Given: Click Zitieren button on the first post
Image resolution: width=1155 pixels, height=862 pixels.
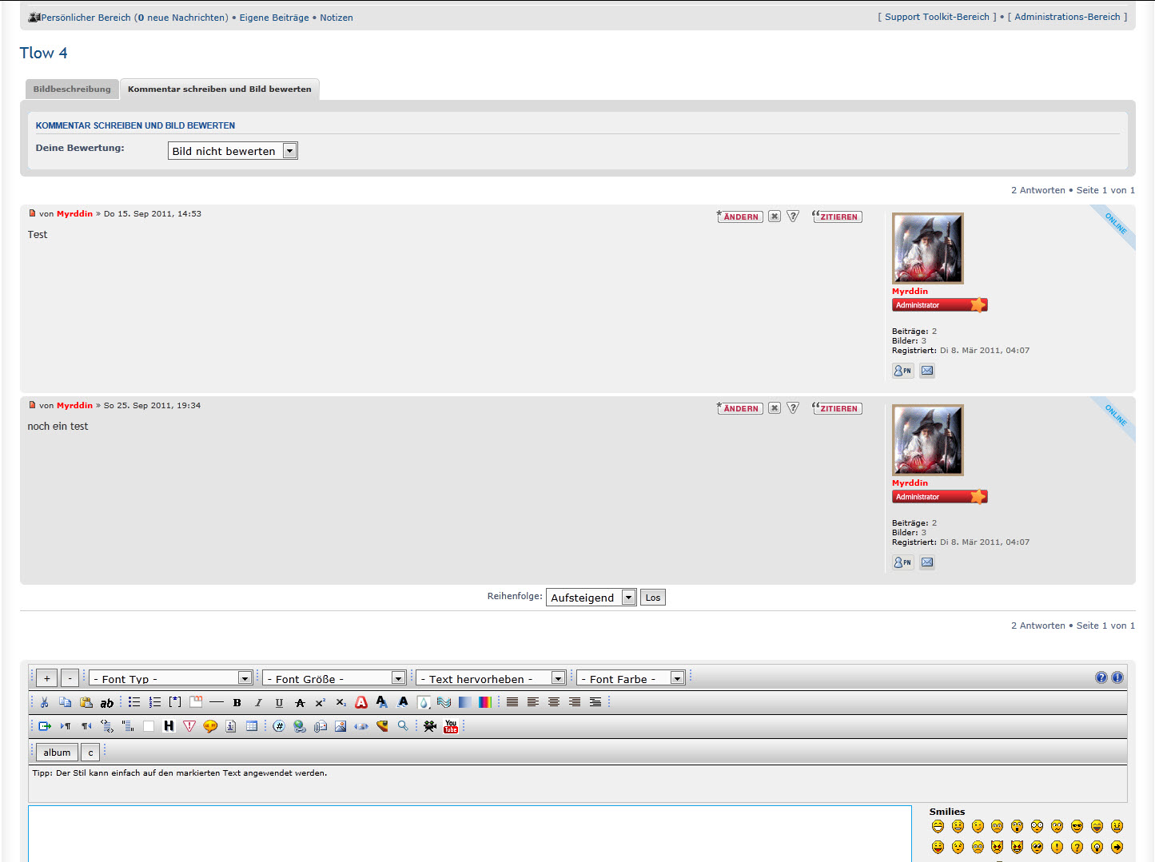Looking at the screenshot, I should [x=837, y=216].
